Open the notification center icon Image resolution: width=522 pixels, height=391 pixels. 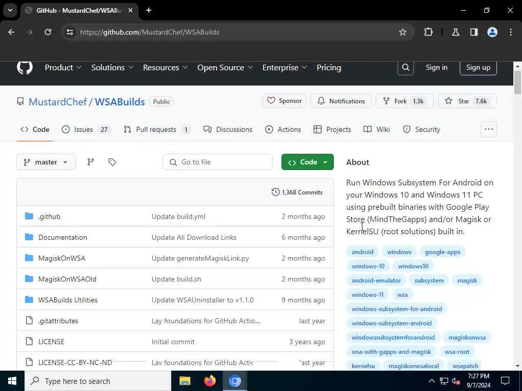click(505, 381)
